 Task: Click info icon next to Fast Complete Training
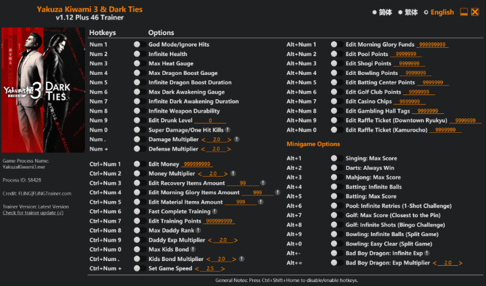tap(214, 211)
